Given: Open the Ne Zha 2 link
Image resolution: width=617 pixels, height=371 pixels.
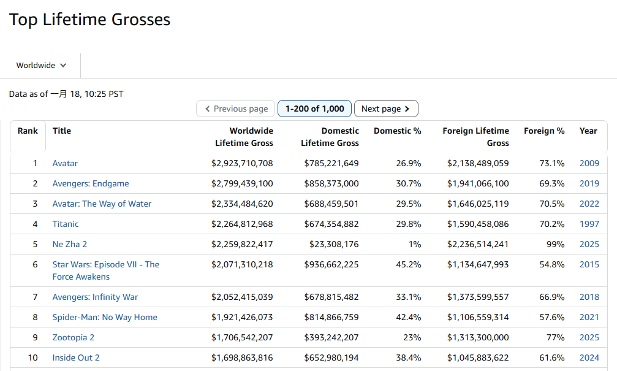Looking at the screenshot, I should 70,244.
